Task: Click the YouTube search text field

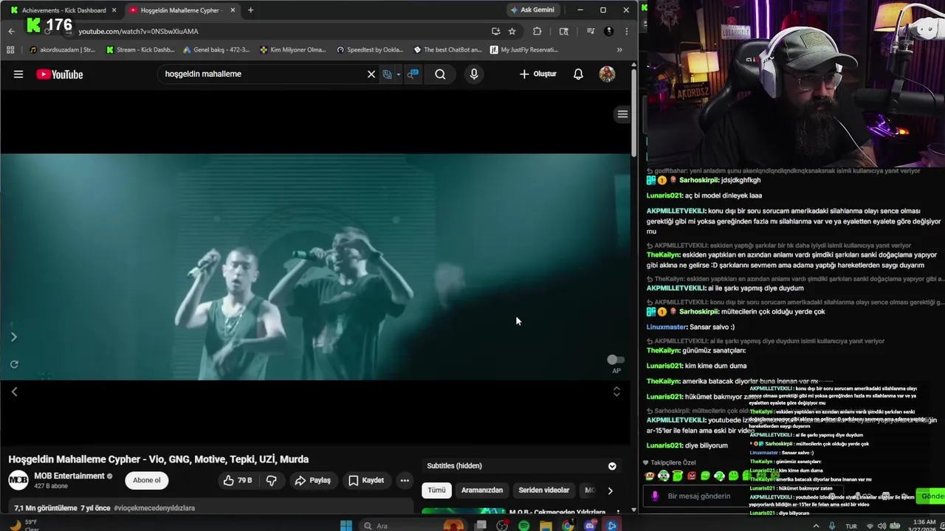Action: pos(262,74)
